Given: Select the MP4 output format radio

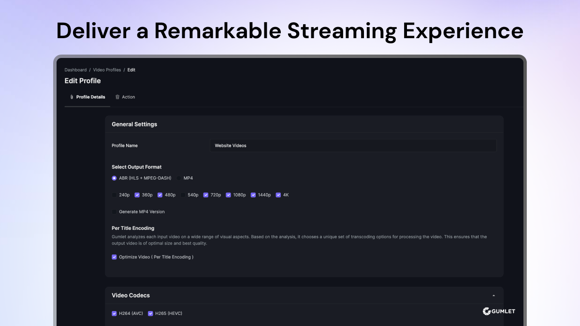Looking at the screenshot, I should pos(179,178).
